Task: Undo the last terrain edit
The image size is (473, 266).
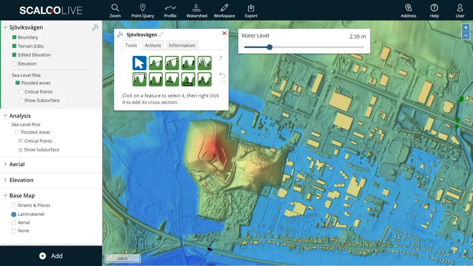Action: (222, 75)
